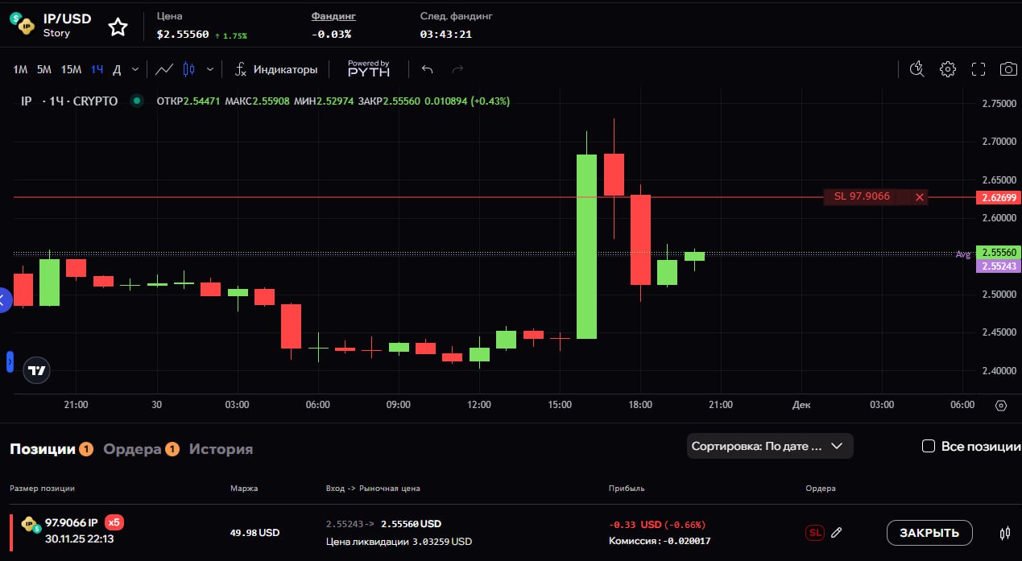Switch to the Позиции tab

43,449
